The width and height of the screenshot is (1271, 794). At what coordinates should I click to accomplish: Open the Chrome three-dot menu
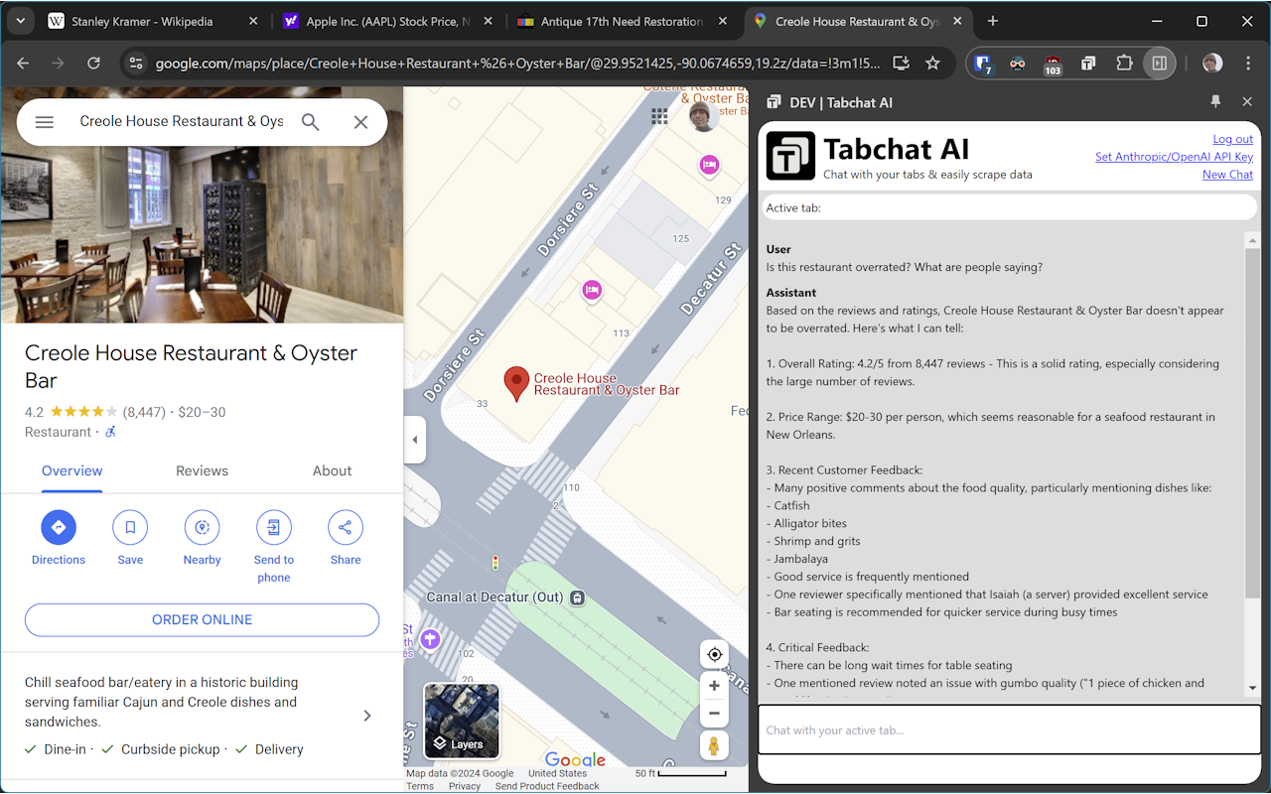pos(1247,64)
